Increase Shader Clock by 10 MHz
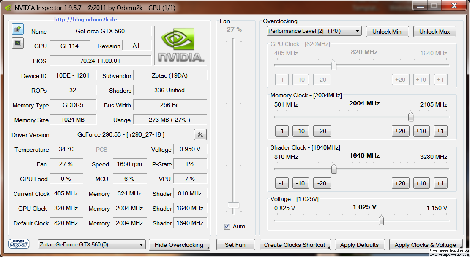This screenshot has width=470, height=257. tap(421, 183)
